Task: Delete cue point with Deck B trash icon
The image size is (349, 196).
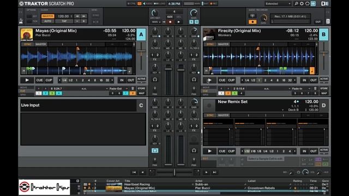Action: [315, 88]
